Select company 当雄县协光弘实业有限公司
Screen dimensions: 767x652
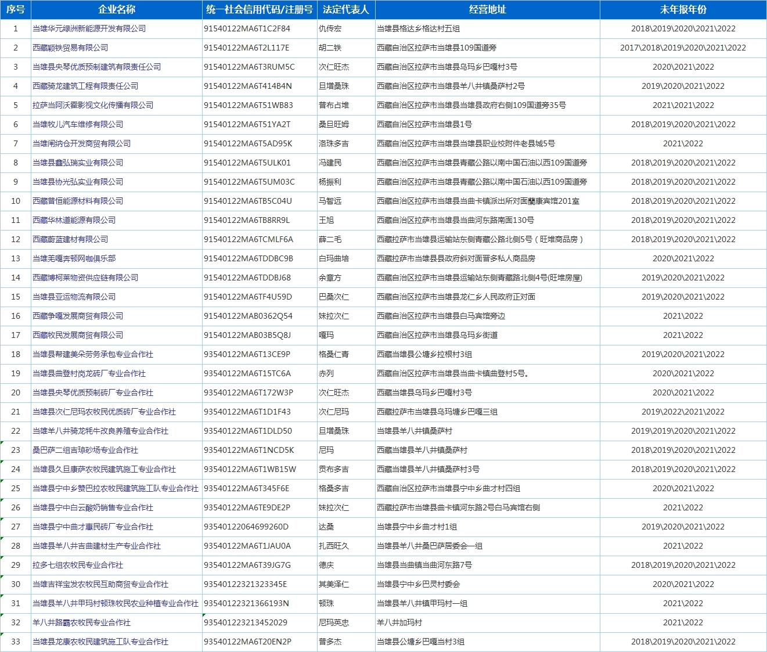pyautogui.click(x=78, y=182)
